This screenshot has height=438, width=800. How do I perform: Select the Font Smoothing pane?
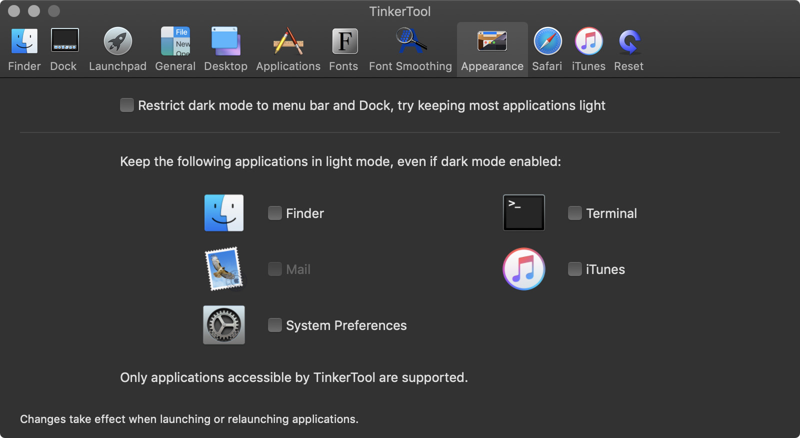tap(410, 49)
